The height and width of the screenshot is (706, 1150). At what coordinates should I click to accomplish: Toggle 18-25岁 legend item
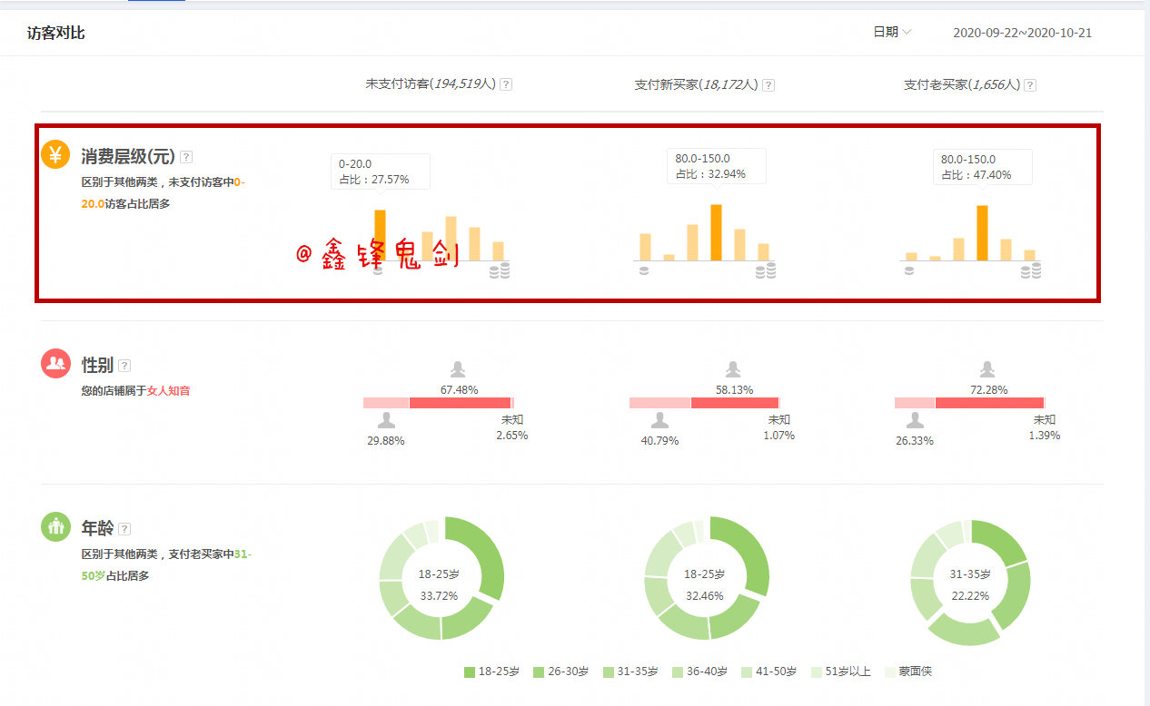click(x=491, y=672)
